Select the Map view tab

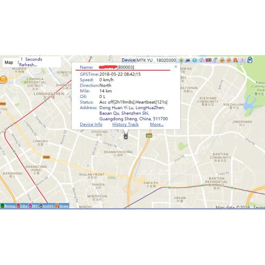tap(9, 62)
